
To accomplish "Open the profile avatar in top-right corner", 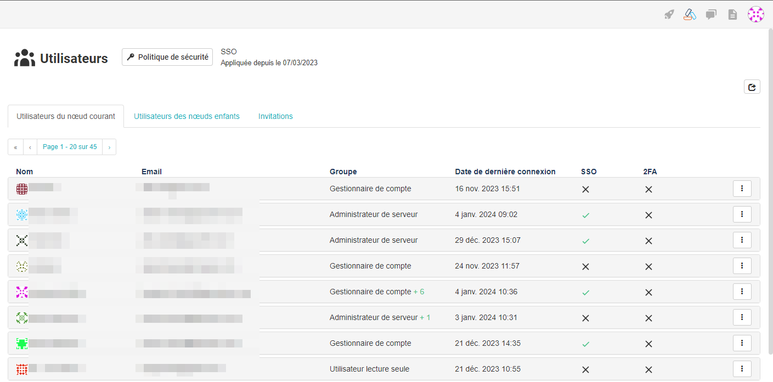I will (756, 15).
